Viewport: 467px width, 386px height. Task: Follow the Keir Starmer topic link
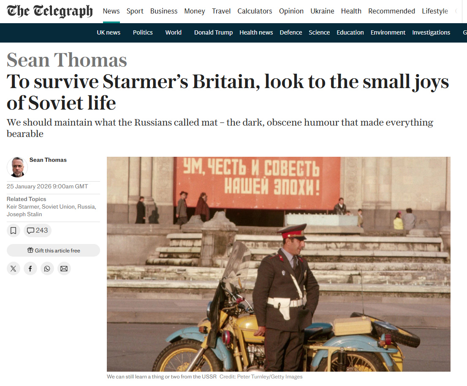click(23, 207)
